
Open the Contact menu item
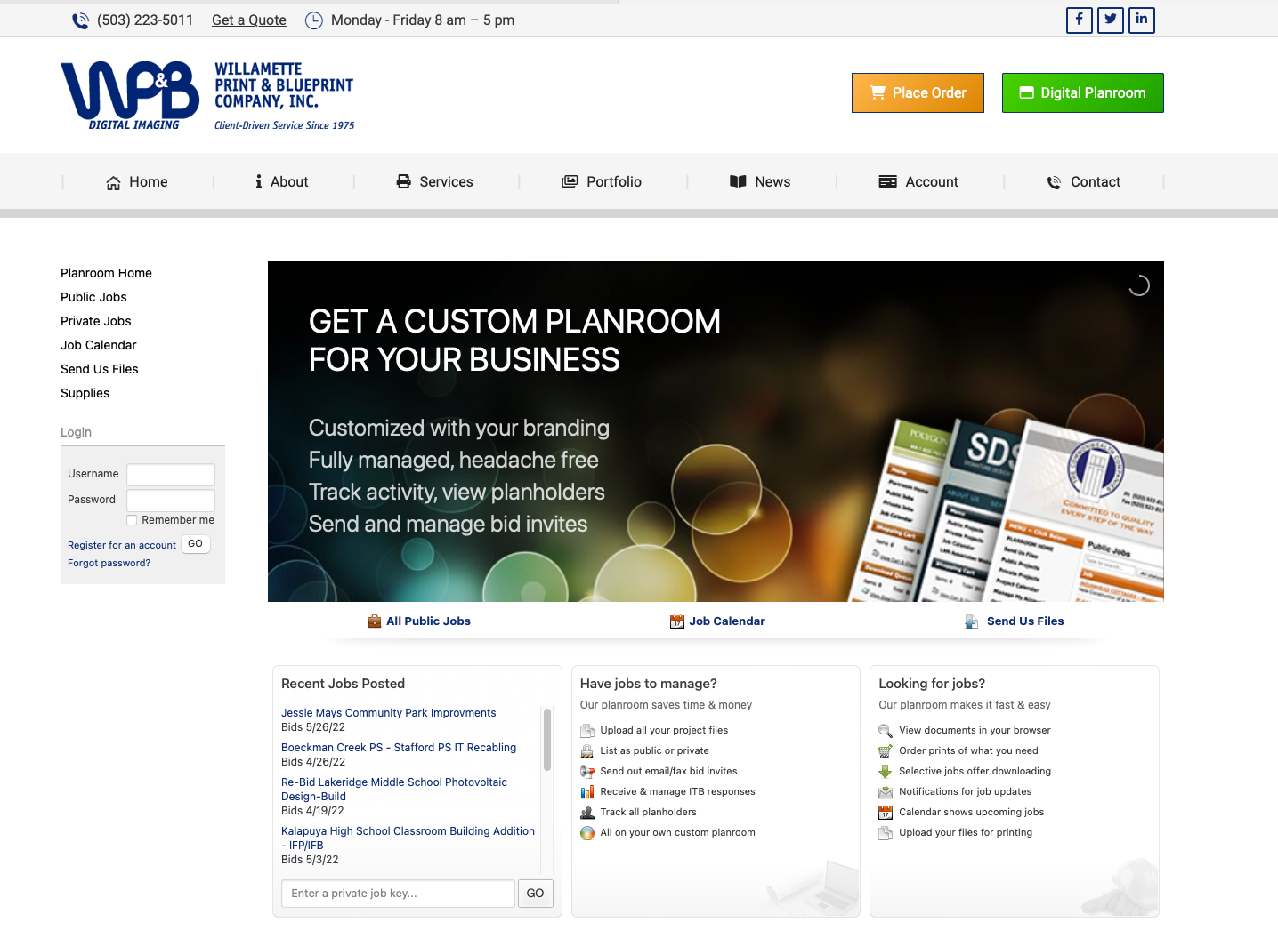click(x=1083, y=182)
